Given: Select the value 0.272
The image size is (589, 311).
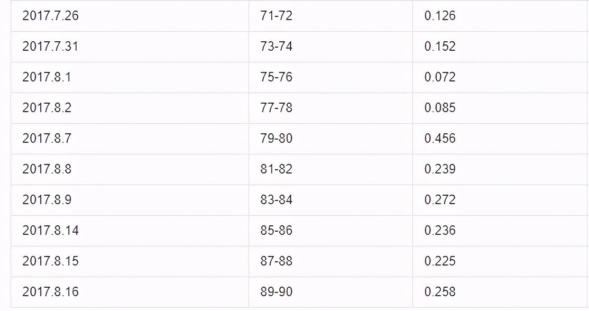Looking at the screenshot, I should [x=439, y=200].
